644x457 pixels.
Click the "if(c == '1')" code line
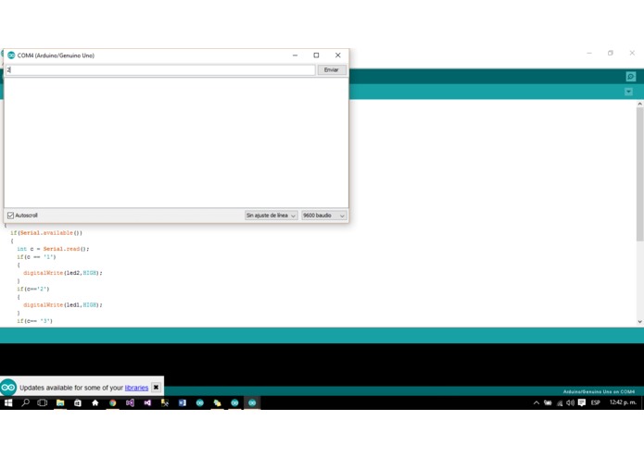click(36, 257)
